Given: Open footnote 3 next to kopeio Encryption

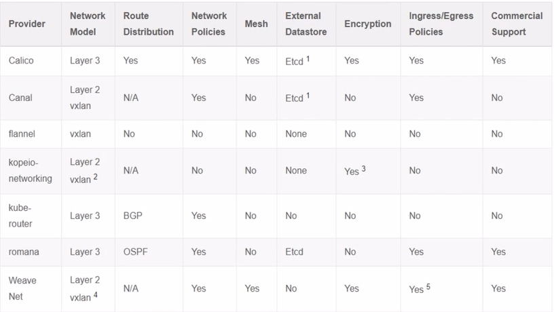Looking at the screenshot, I should pyautogui.click(x=364, y=169).
